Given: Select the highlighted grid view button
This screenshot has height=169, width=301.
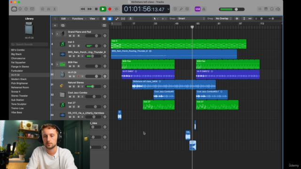Looking at the screenshot, I should coord(110,19).
